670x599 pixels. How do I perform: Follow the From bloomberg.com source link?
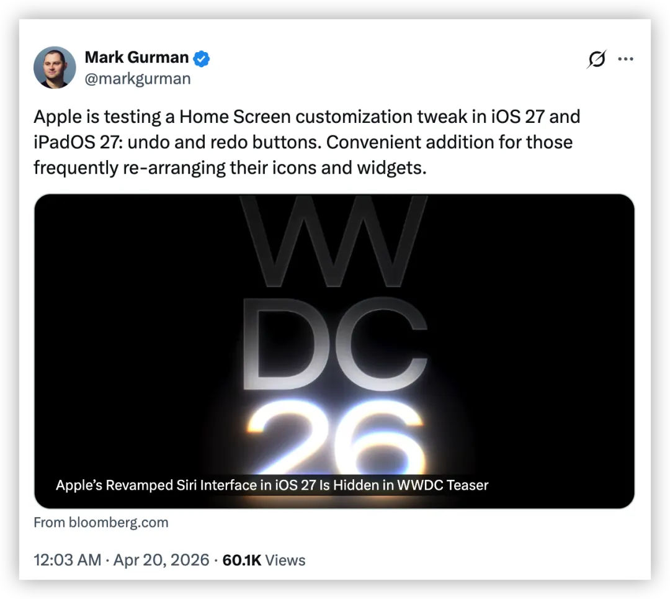tap(101, 522)
